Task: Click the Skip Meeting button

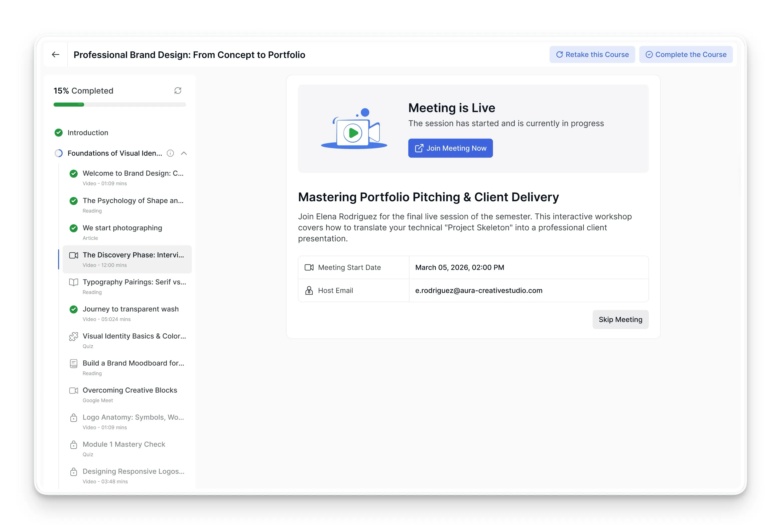Action: coord(620,320)
